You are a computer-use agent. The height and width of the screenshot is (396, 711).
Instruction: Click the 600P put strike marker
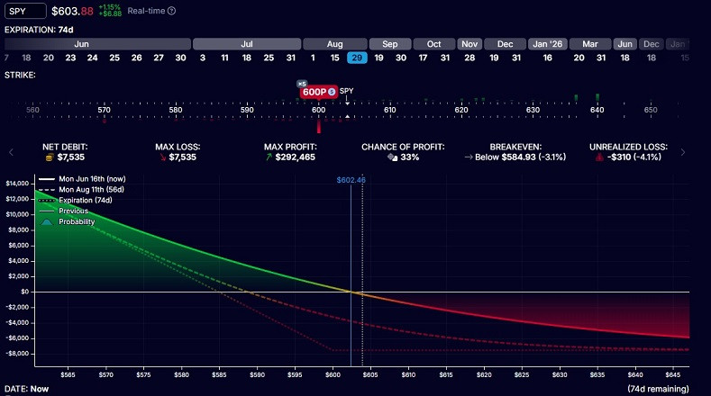(x=318, y=92)
